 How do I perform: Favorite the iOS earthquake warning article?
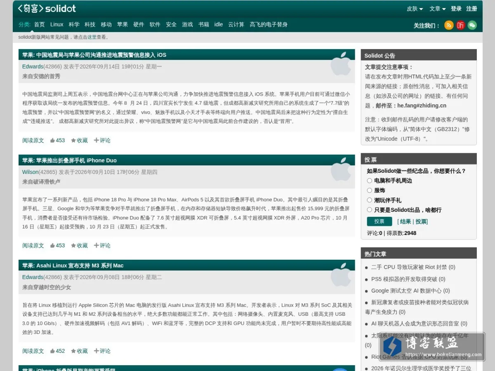[79, 140]
